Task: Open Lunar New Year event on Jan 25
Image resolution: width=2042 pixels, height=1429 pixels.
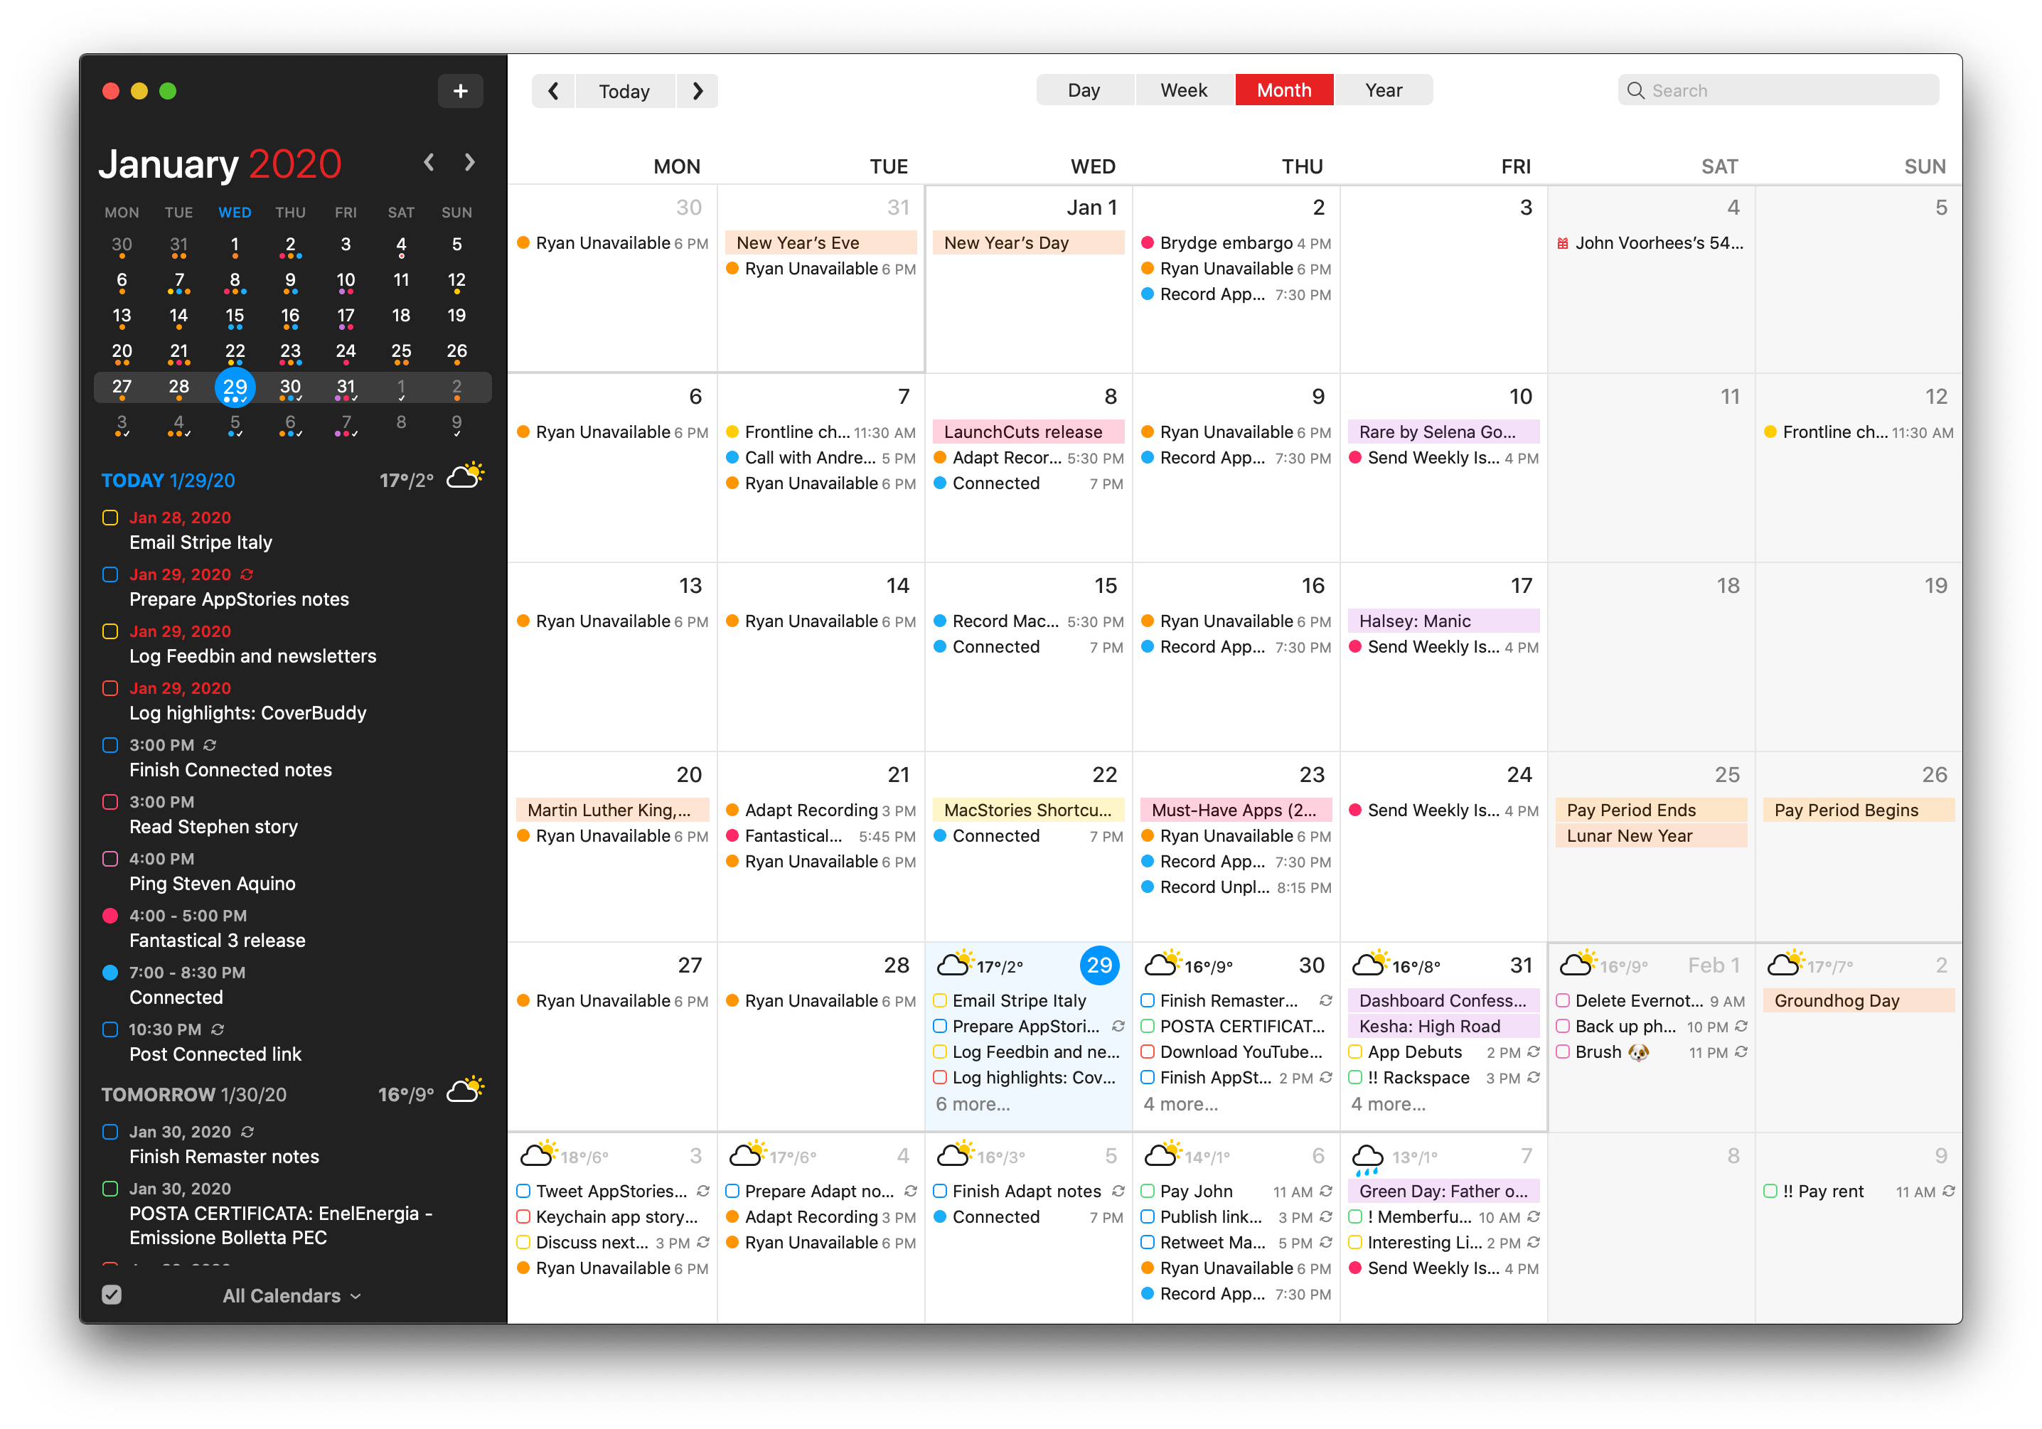Action: [1652, 836]
